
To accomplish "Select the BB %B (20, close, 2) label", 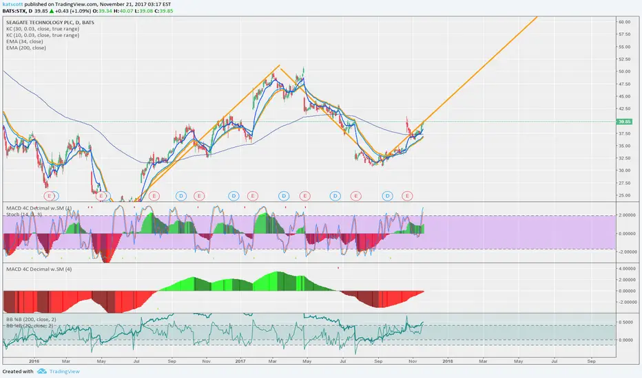I will click(x=30, y=326).
